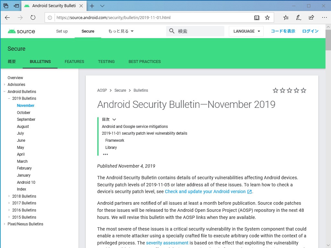
Task: Add this page to favorites star
Action: (x=267, y=18)
